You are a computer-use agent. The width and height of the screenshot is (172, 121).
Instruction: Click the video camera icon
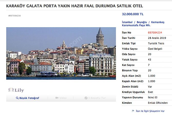[x=57, y=98]
